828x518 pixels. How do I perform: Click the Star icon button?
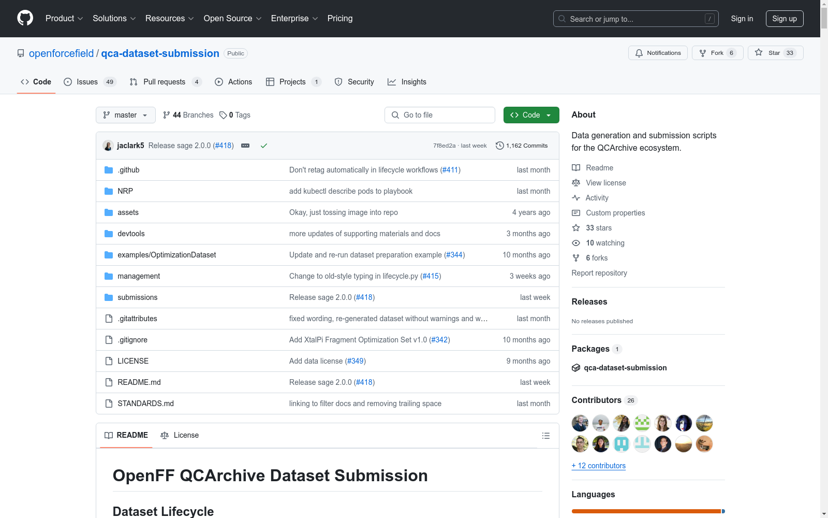[x=775, y=53]
